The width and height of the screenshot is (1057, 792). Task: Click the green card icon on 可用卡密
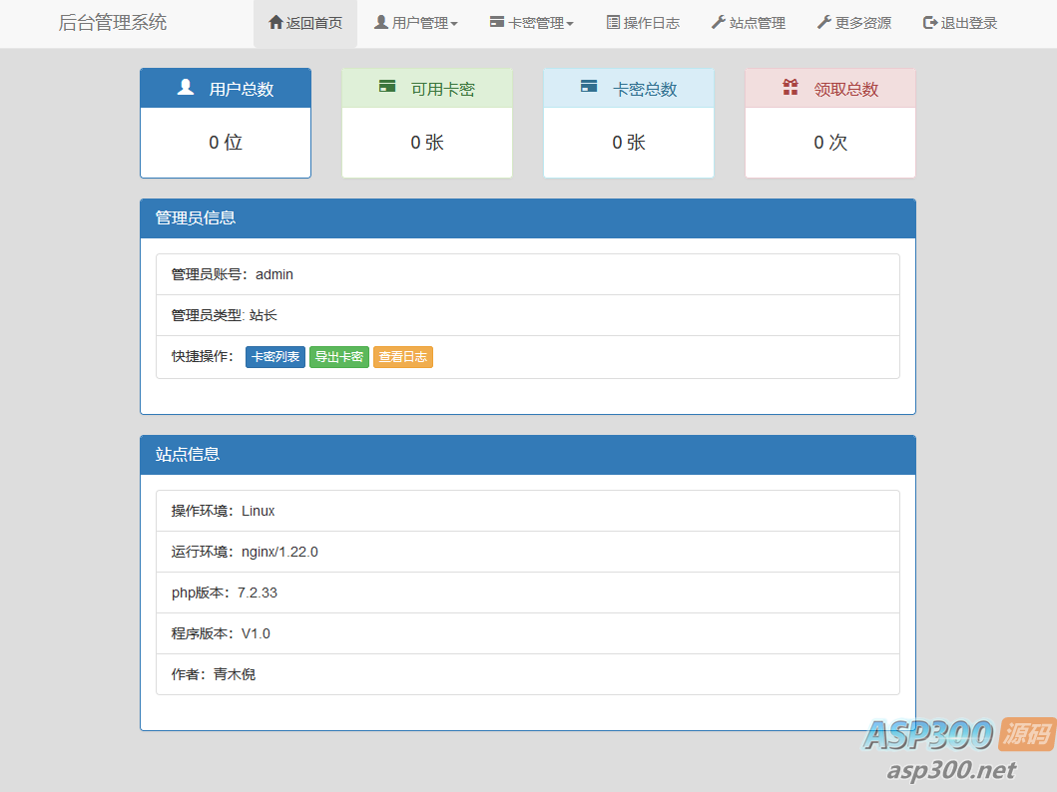387,87
